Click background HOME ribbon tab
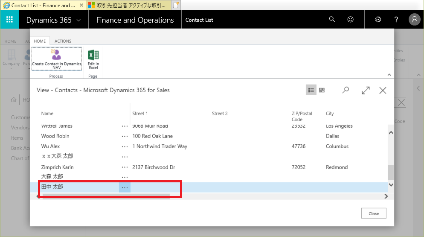424x237 pixels. tap(10, 41)
